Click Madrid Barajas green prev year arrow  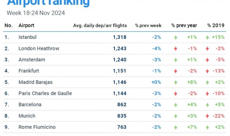pyautogui.click(x=175, y=82)
